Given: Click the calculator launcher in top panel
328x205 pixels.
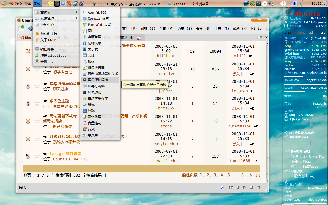Looking at the screenshot, I should (x=57, y=4).
